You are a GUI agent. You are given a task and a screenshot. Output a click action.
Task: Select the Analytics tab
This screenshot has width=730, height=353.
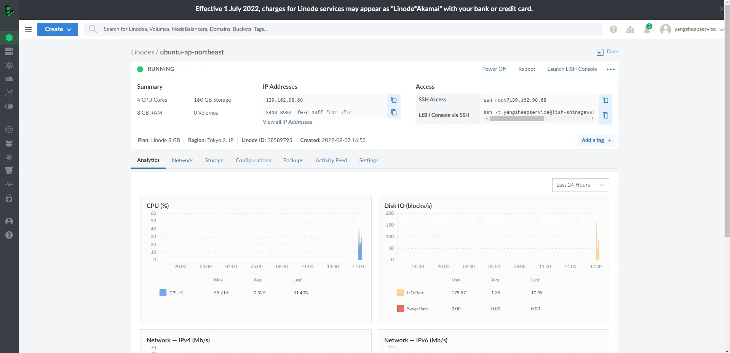(148, 160)
